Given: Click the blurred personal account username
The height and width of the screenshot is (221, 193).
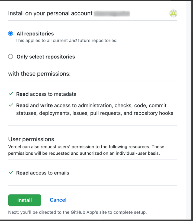Looking at the screenshot, I should click(112, 13).
